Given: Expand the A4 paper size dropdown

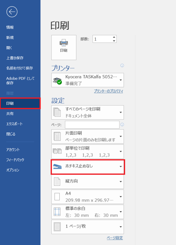Looking at the screenshot, I should [88, 197].
